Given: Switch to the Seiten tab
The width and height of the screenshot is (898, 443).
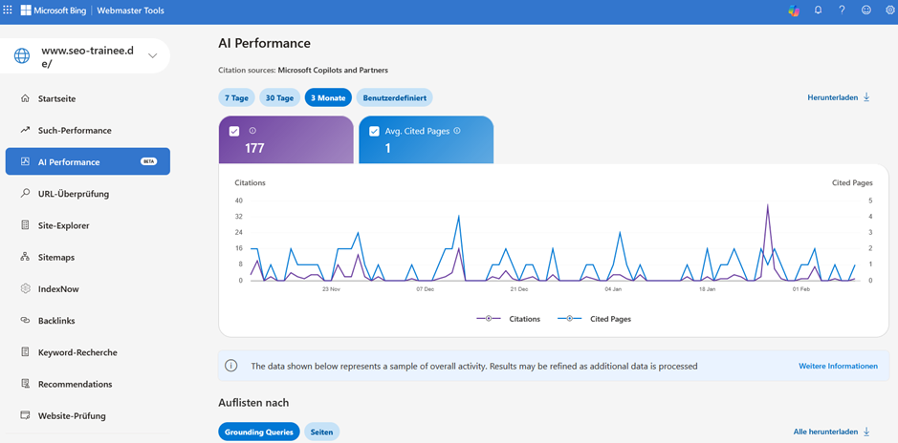Looking at the screenshot, I should pyautogui.click(x=321, y=432).
